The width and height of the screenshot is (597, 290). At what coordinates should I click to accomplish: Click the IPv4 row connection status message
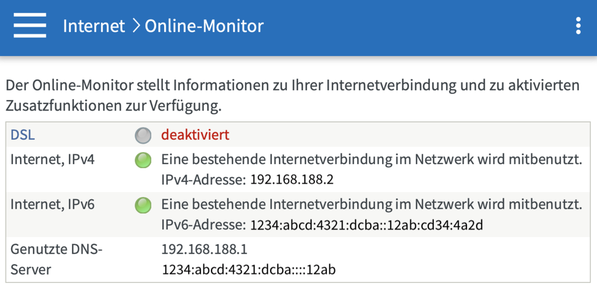coord(371,160)
